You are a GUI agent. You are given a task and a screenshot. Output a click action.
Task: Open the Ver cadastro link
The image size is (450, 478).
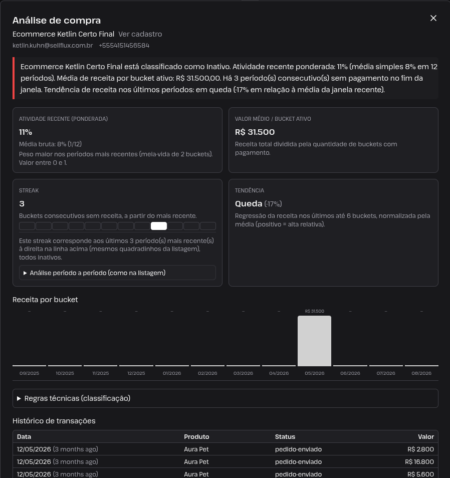pyautogui.click(x=140, y=34)
